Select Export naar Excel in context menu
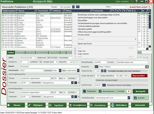Screen dimensions: 154x114 (85, 44)
